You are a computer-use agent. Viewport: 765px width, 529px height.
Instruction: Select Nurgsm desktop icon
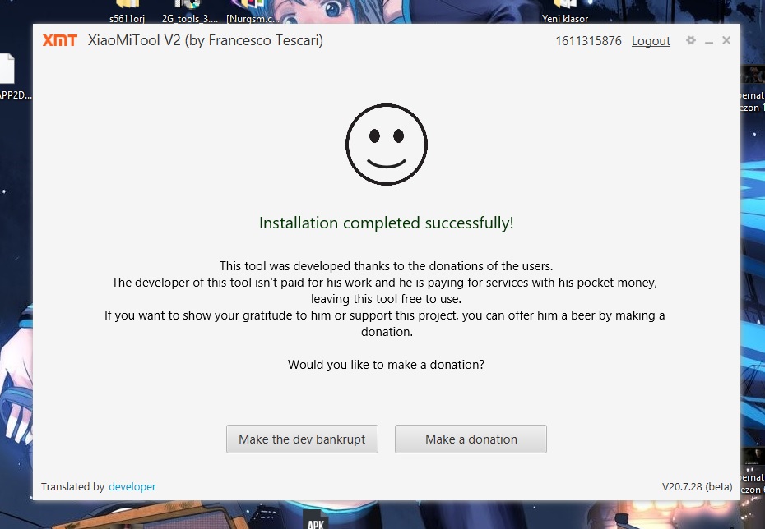point(253,11)
